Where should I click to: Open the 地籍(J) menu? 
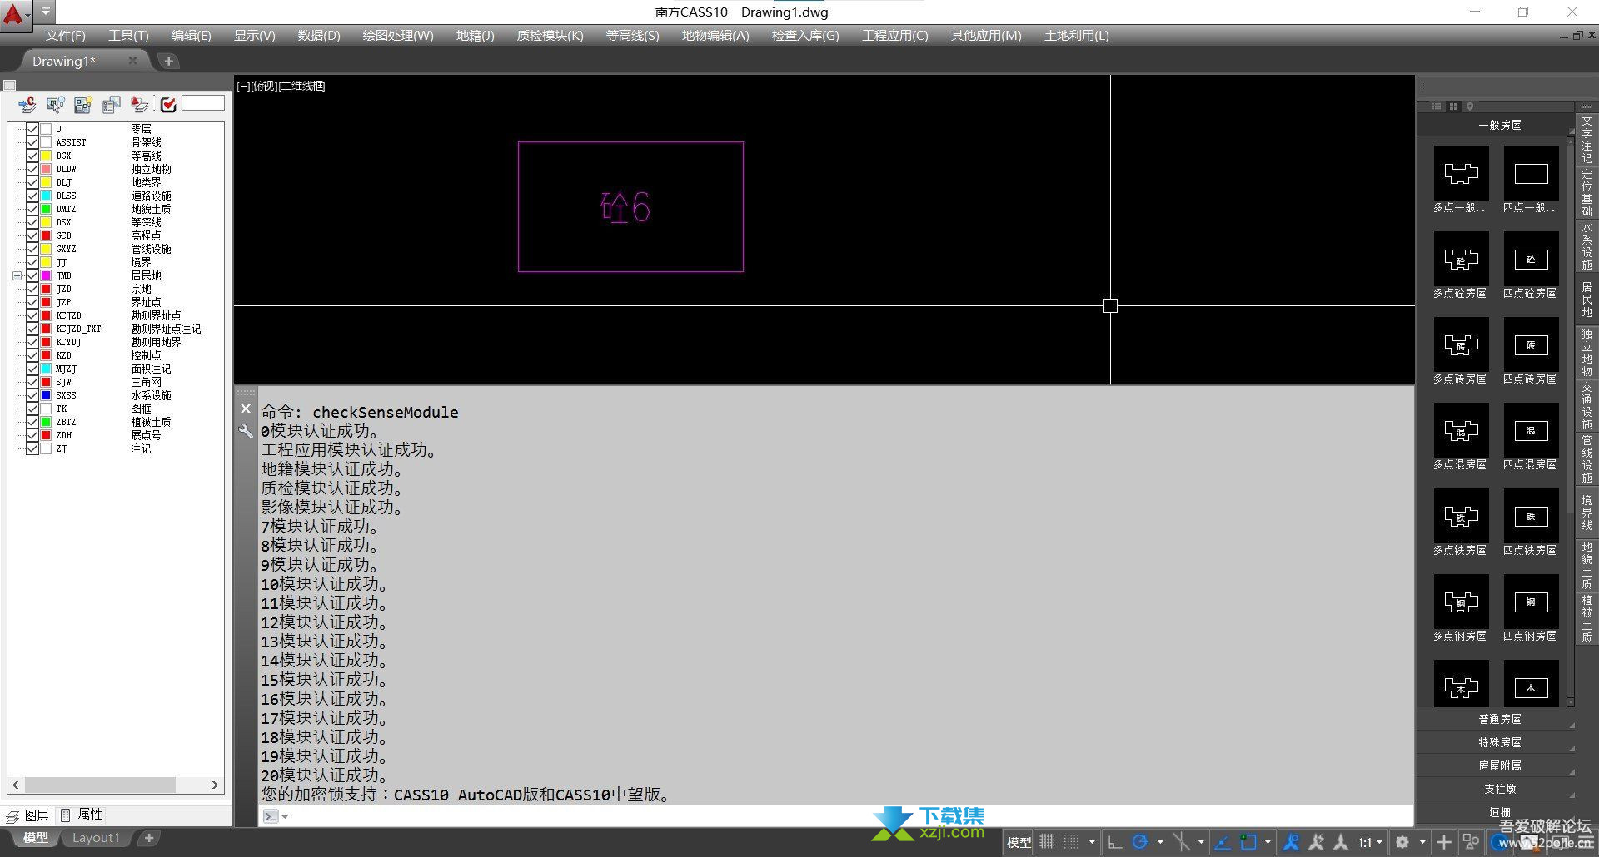coord(475,35)
